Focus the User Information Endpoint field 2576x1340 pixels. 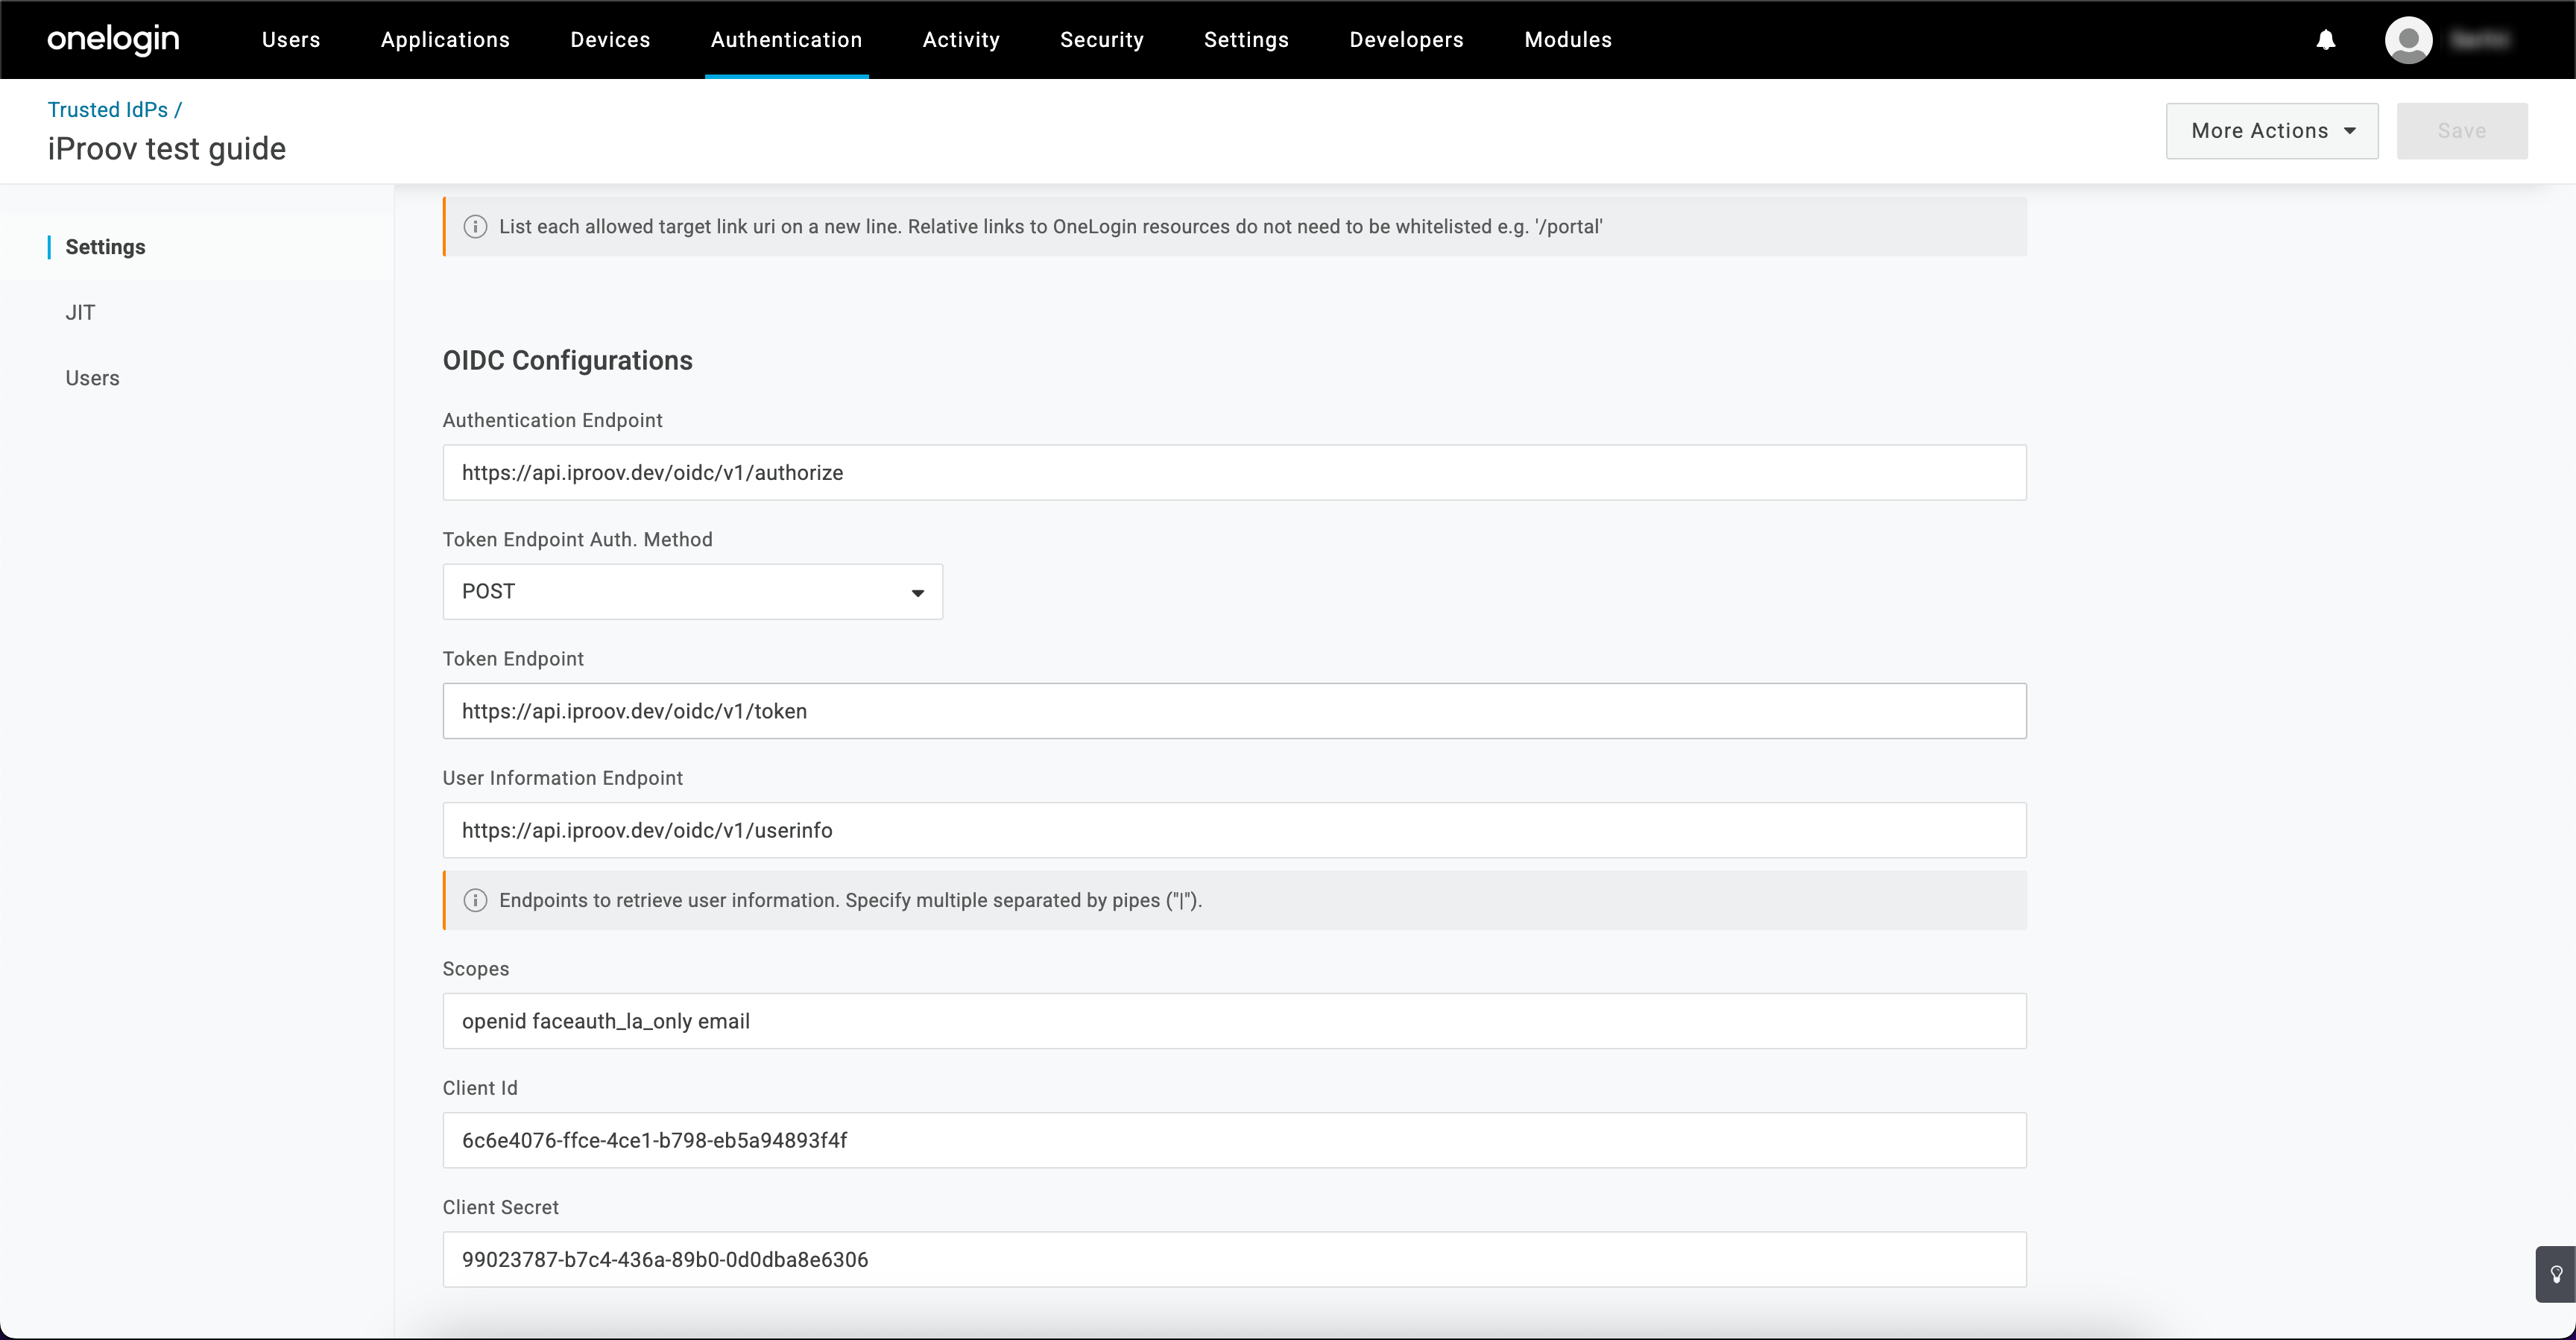(x=1235, y=830)
